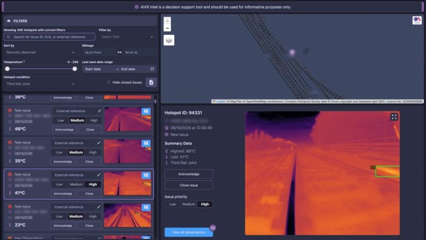Click search magnifier icon in search box
Screen dimensions: 426x240
[x=9, y=37]
